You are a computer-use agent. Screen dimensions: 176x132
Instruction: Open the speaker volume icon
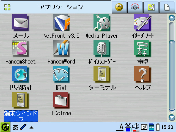click(136, 127)
